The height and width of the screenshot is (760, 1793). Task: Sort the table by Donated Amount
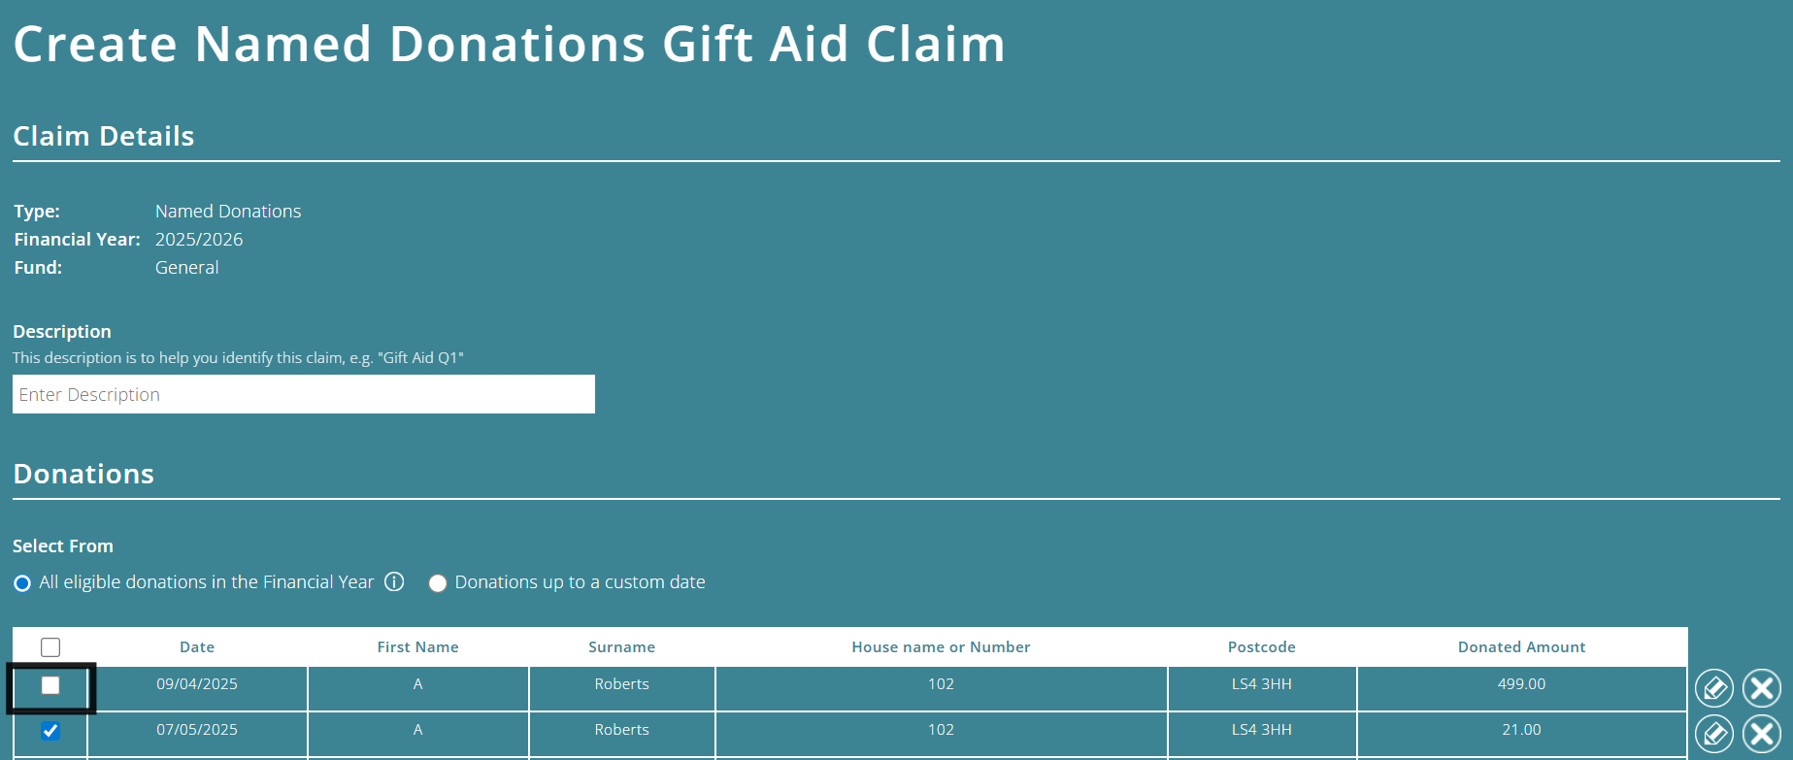[1521, 646]
